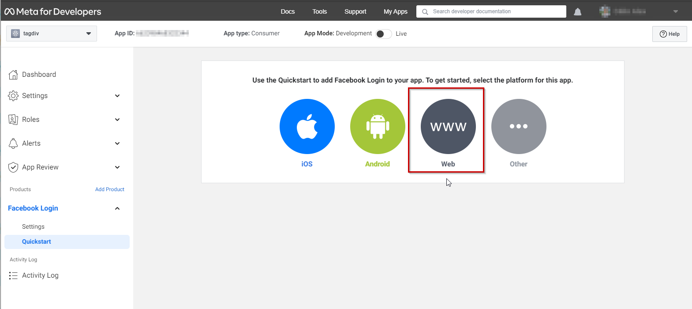Choose the Android platform icon

coord(378,126)
